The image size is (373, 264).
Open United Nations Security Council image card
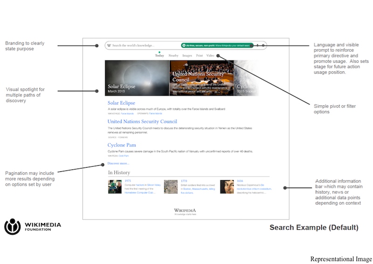(x=201, y=78)
